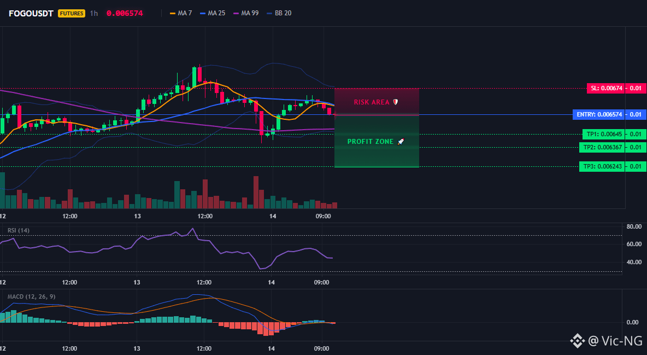Click the RSI (14) indicator label
This screenshot has height=355, width=647.
[19, 230]
